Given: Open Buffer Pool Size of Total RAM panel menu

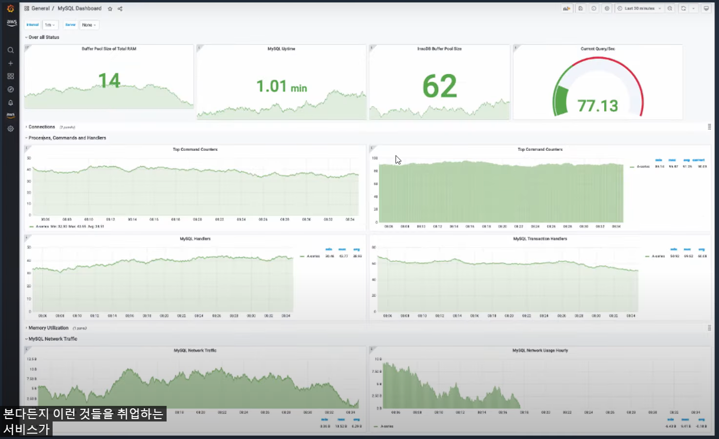Looking at the screenshot, I should (x=109, y=49).
